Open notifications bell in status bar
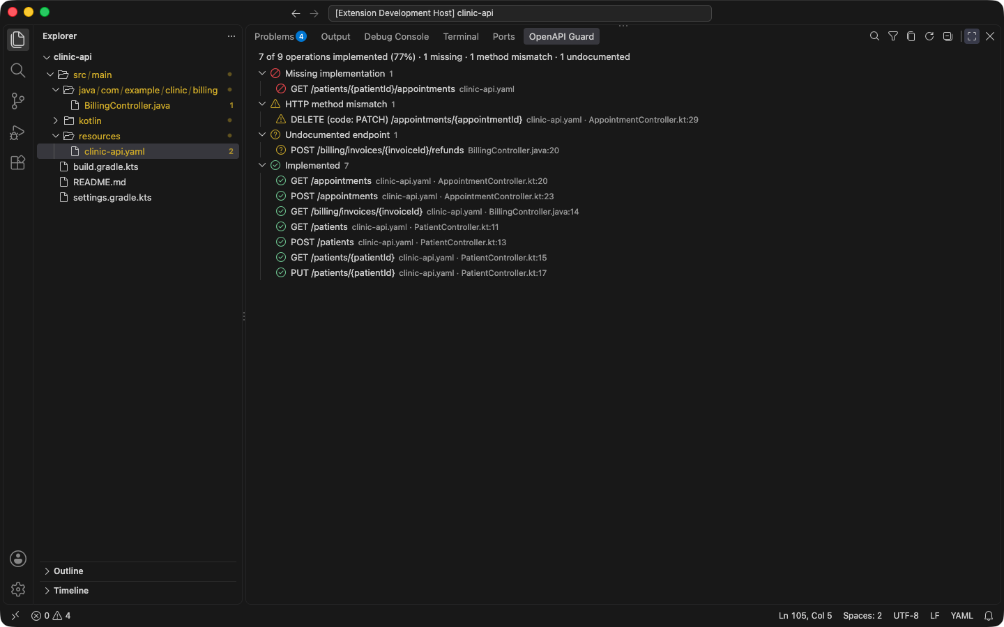 tap(989, 616)
